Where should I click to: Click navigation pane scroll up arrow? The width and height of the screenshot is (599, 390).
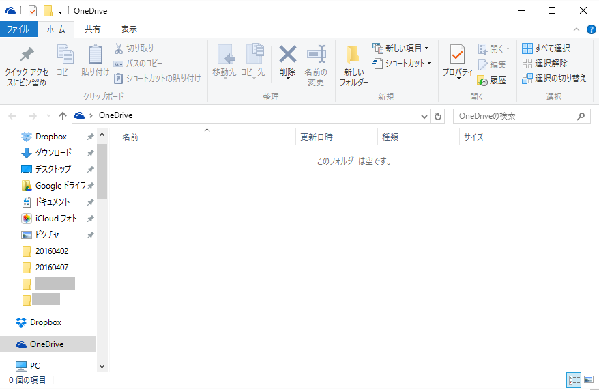click(102, 135)
